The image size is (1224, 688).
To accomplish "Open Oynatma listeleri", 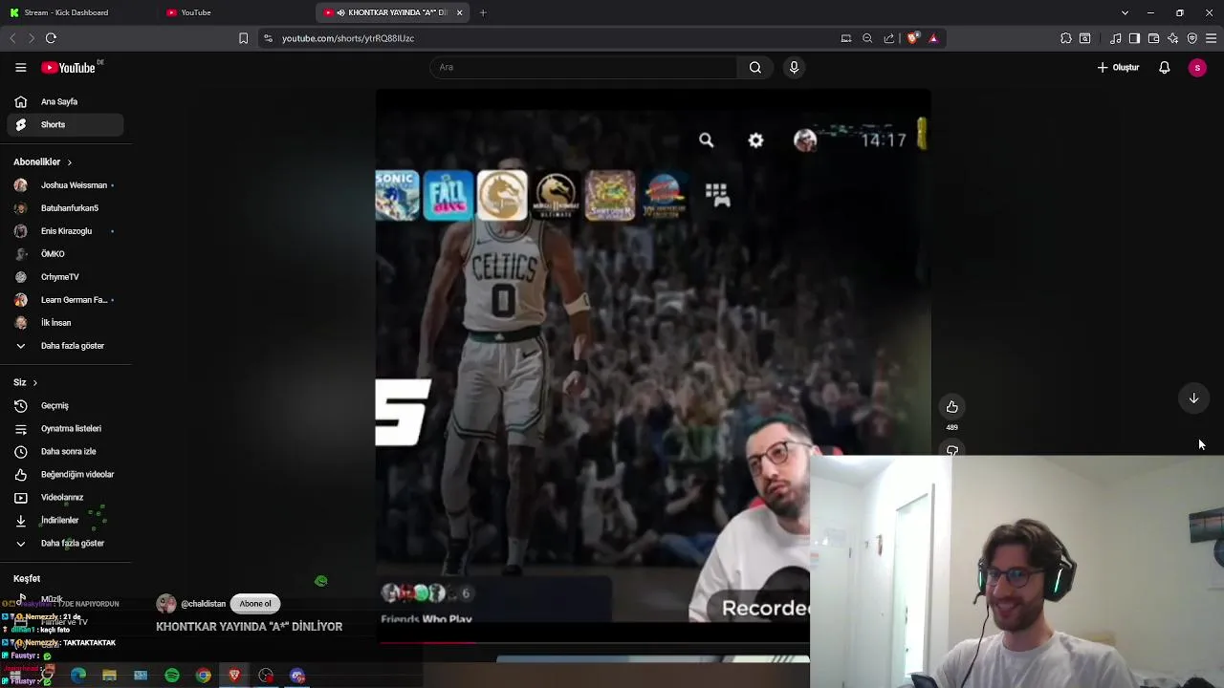I will [x=65, y=429].
